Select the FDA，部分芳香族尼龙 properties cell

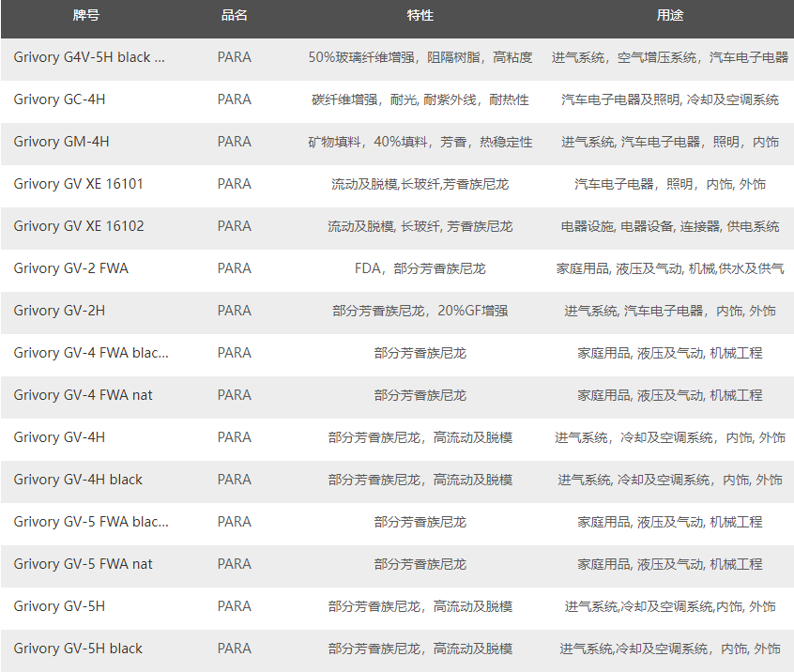[x=420, y=268]
